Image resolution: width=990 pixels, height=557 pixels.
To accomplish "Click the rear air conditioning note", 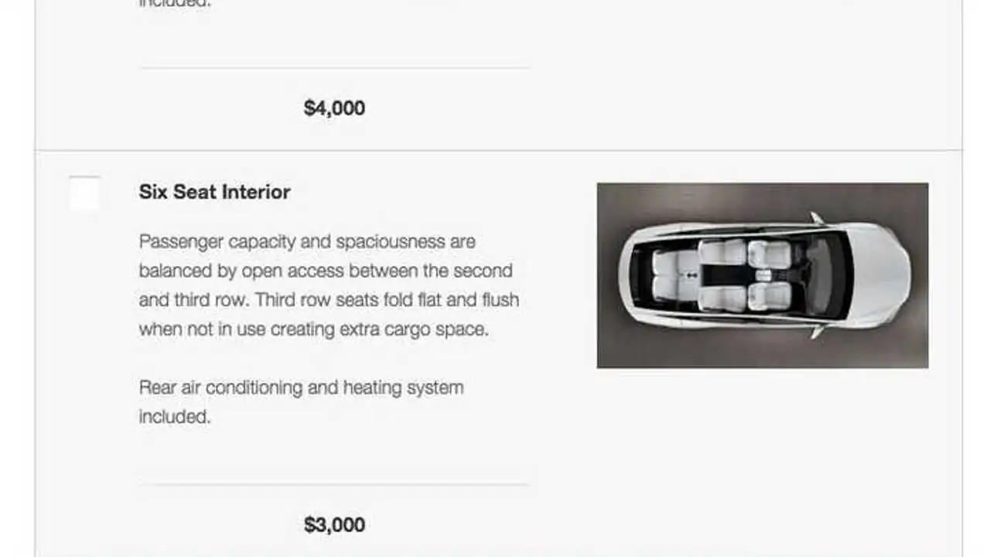I will click(x=302, y=402).
